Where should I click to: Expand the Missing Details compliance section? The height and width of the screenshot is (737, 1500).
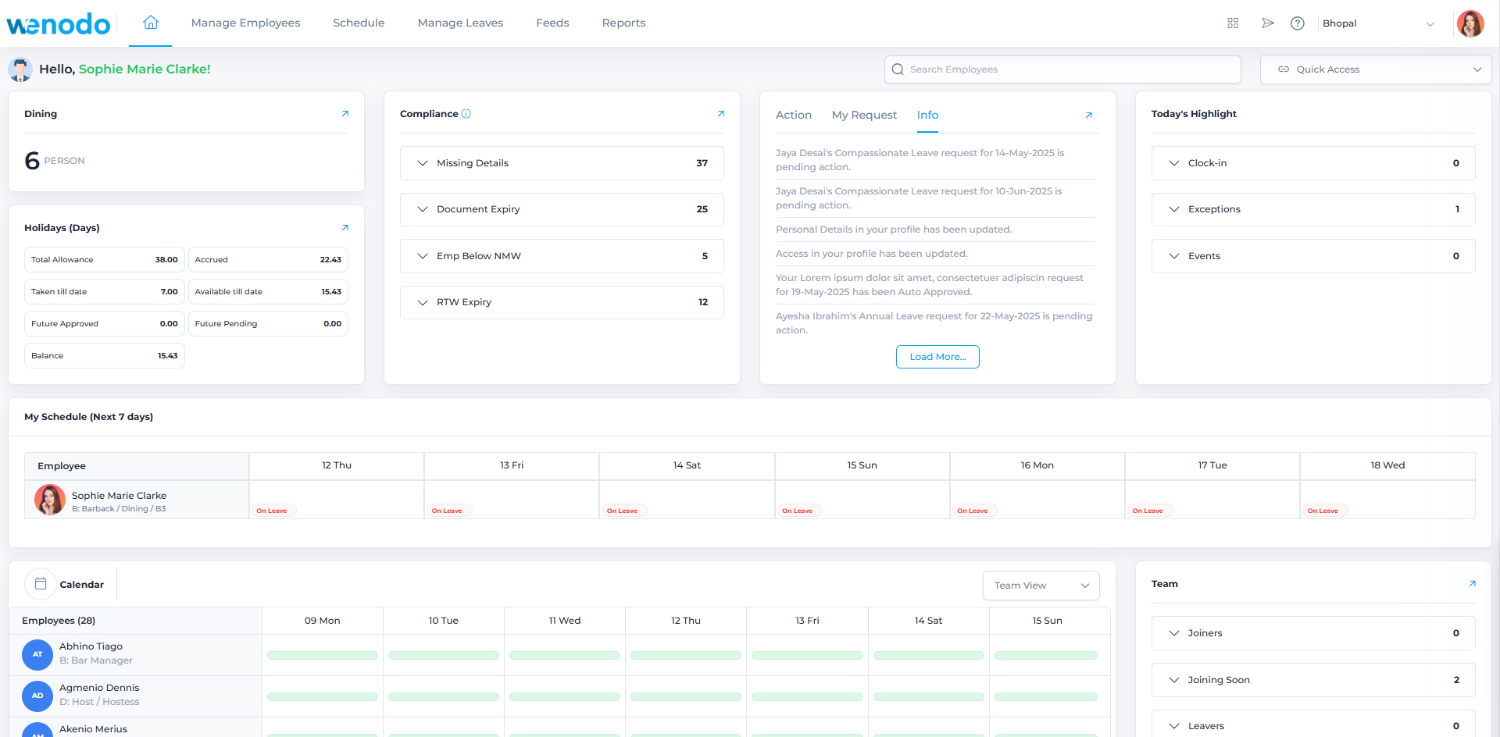[423, 162]
